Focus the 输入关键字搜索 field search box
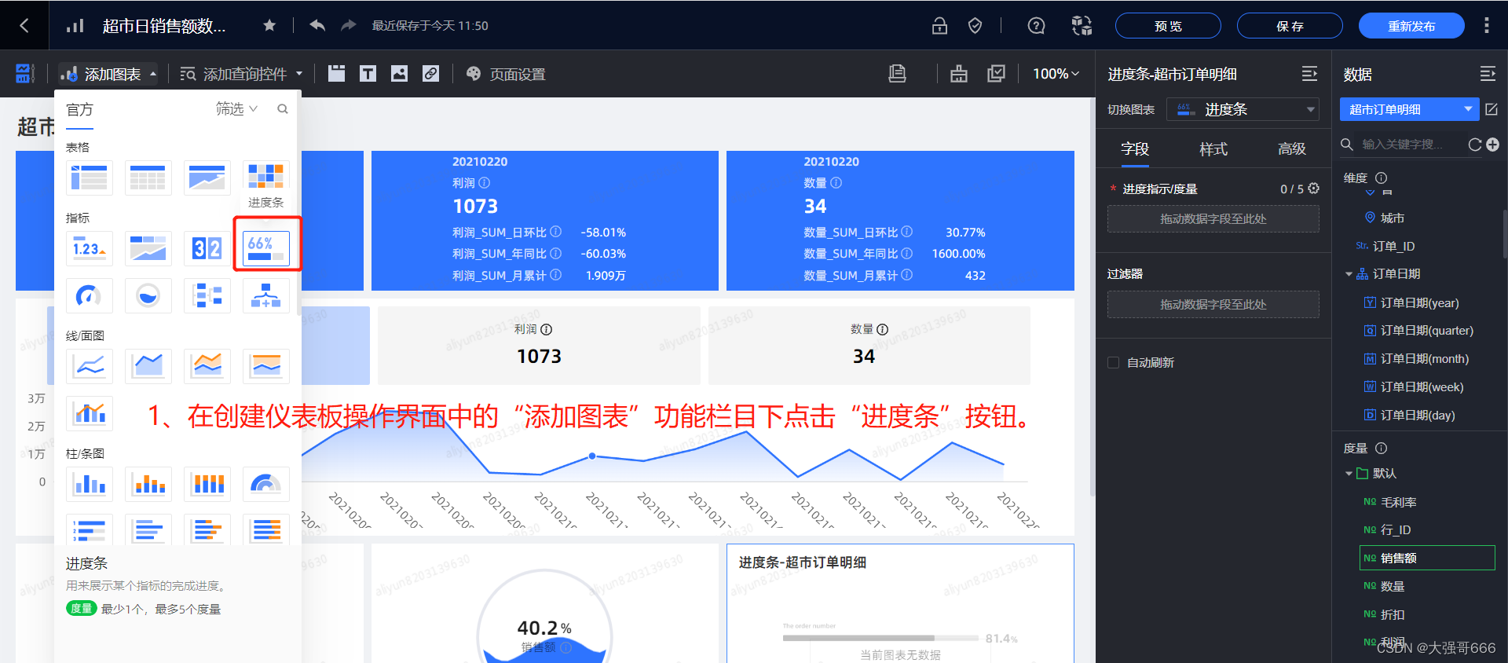The width and height of the screenshot is (1508, 663). click(1402, 145)
